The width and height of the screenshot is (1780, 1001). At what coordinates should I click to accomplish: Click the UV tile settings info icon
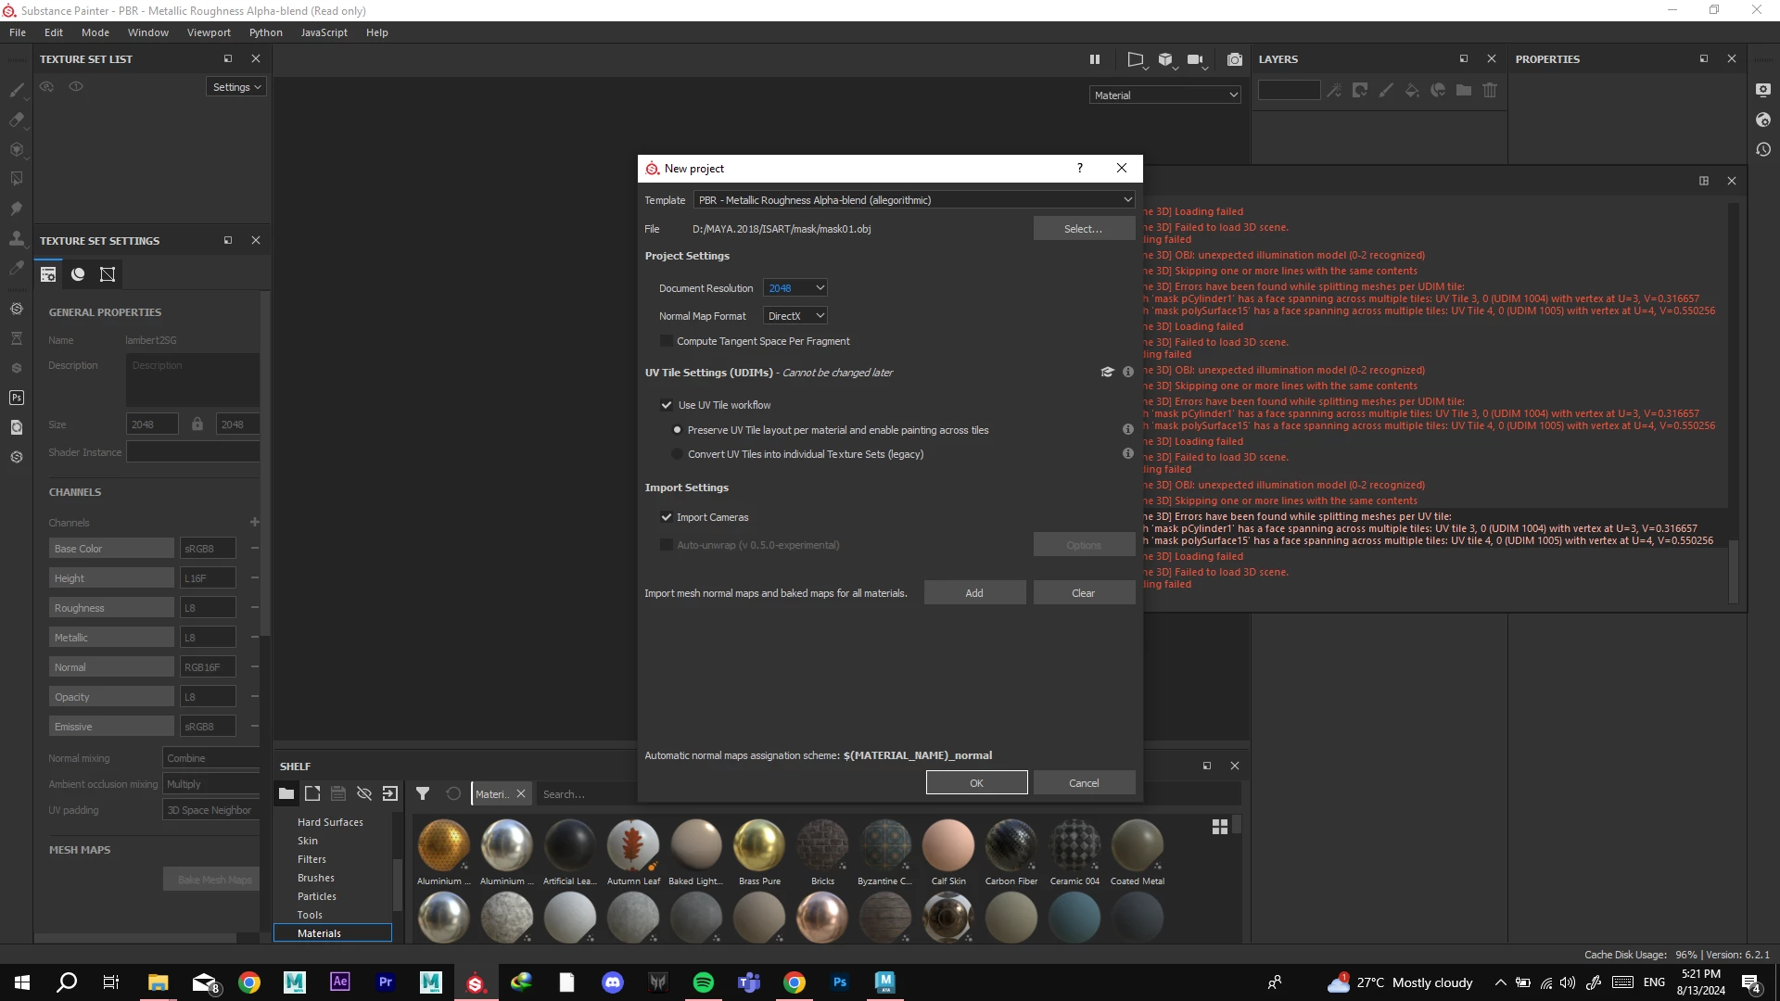point(1128,372)
